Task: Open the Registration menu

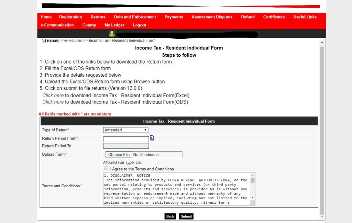Action: pos(70,17)
